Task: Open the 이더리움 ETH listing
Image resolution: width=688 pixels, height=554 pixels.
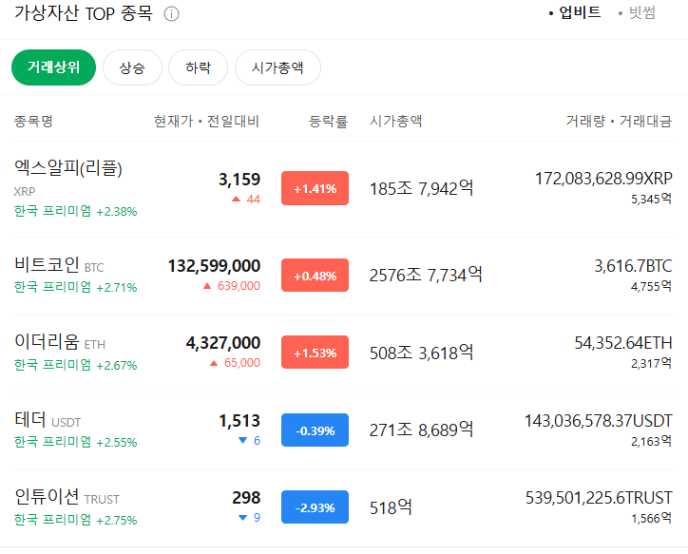Action: pos(47,343)
